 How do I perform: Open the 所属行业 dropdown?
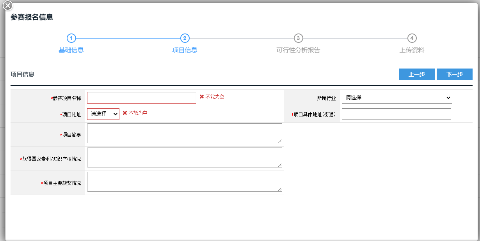click(397, 98)
